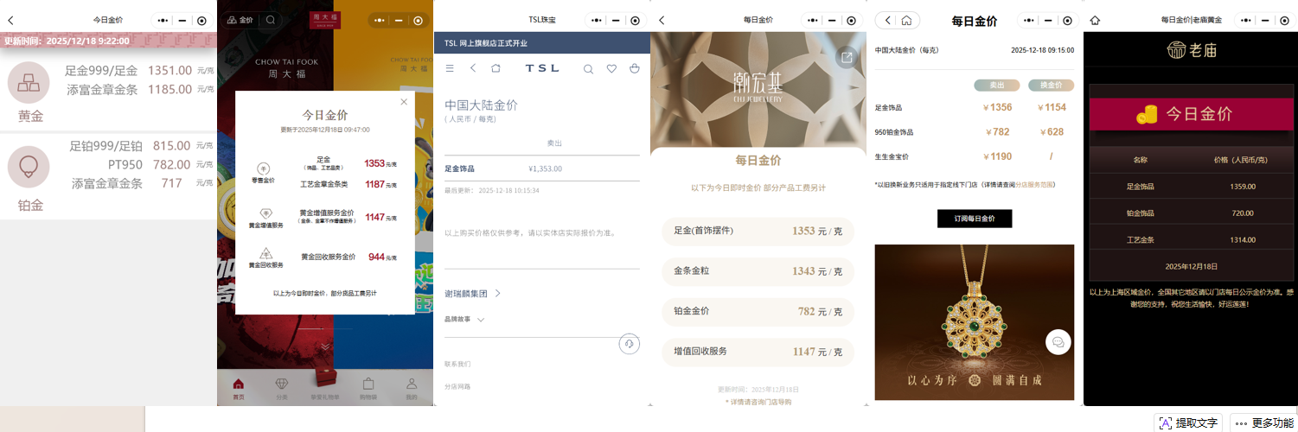Click home icon in bold 每日金价 header capsule
The image size is (1298, 432).
point(906,20)
